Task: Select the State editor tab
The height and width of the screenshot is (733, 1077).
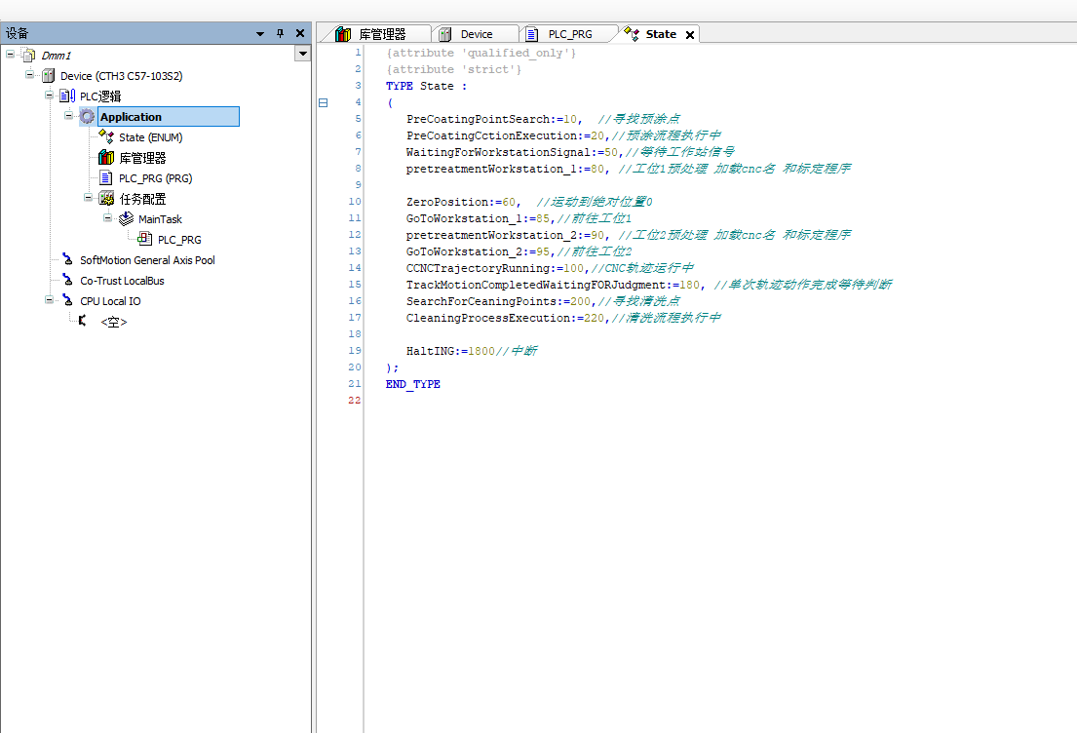Action: pos(660,34)
